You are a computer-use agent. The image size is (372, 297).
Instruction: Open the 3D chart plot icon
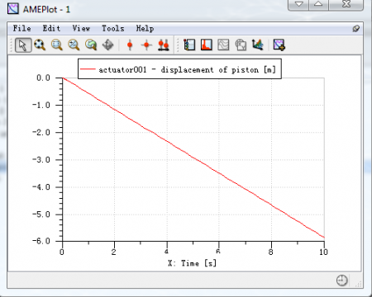click(x=257, y=45)
